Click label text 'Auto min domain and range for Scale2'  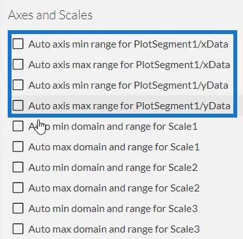click(x=113, y=168)
